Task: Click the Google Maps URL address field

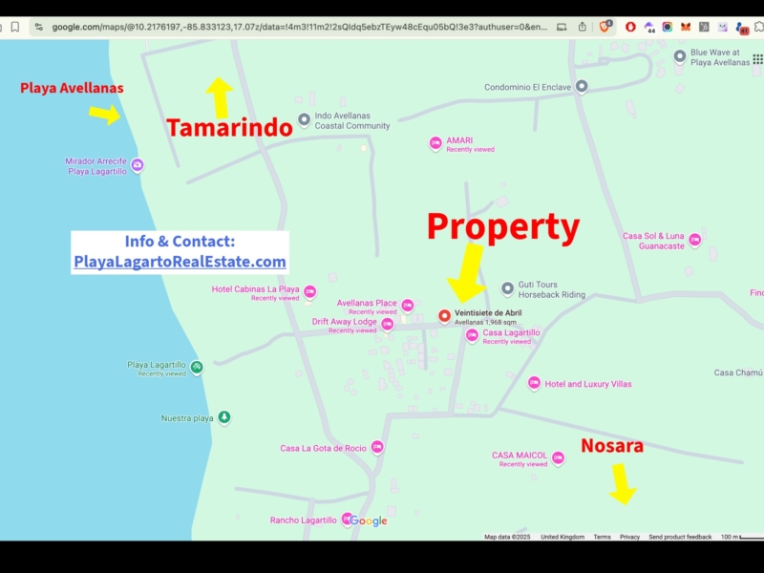Action: [x=286, y=27]
